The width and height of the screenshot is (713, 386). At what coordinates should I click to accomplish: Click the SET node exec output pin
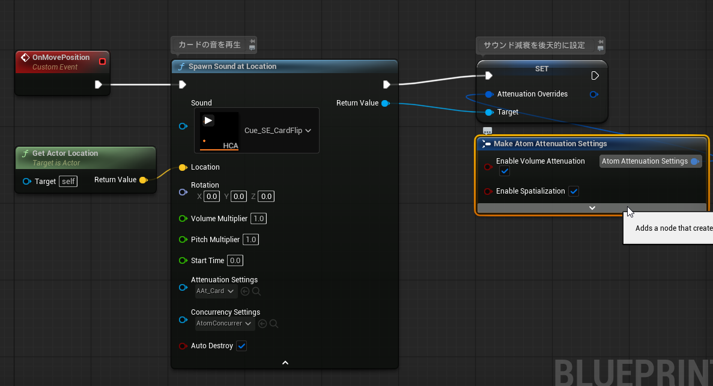coord(595,76)
